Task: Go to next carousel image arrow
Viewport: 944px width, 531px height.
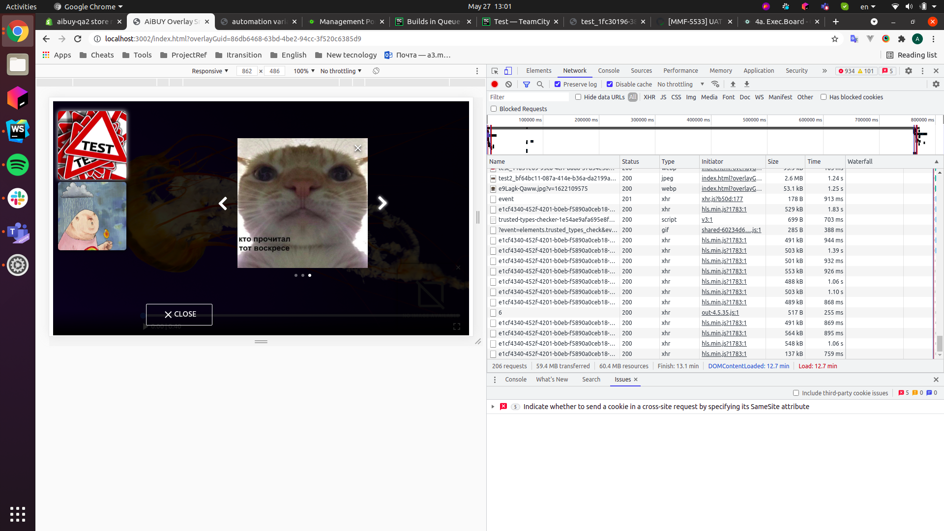Action: click(382, 203)
